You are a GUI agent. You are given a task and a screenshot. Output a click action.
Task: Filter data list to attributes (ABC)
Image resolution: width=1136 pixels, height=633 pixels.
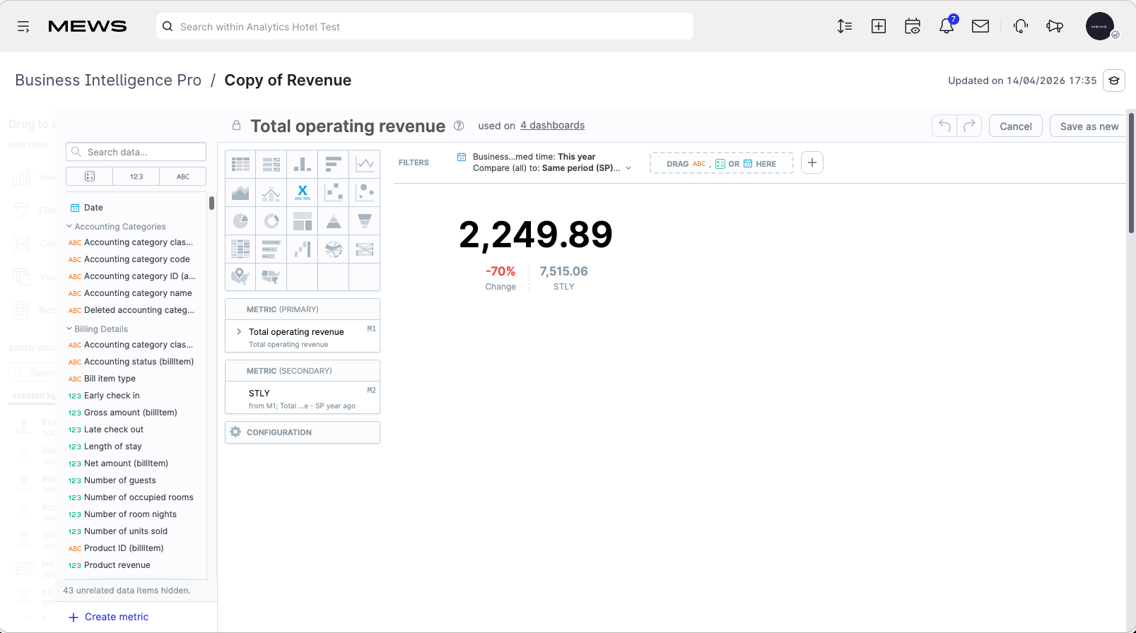click(x=183, y=177)
